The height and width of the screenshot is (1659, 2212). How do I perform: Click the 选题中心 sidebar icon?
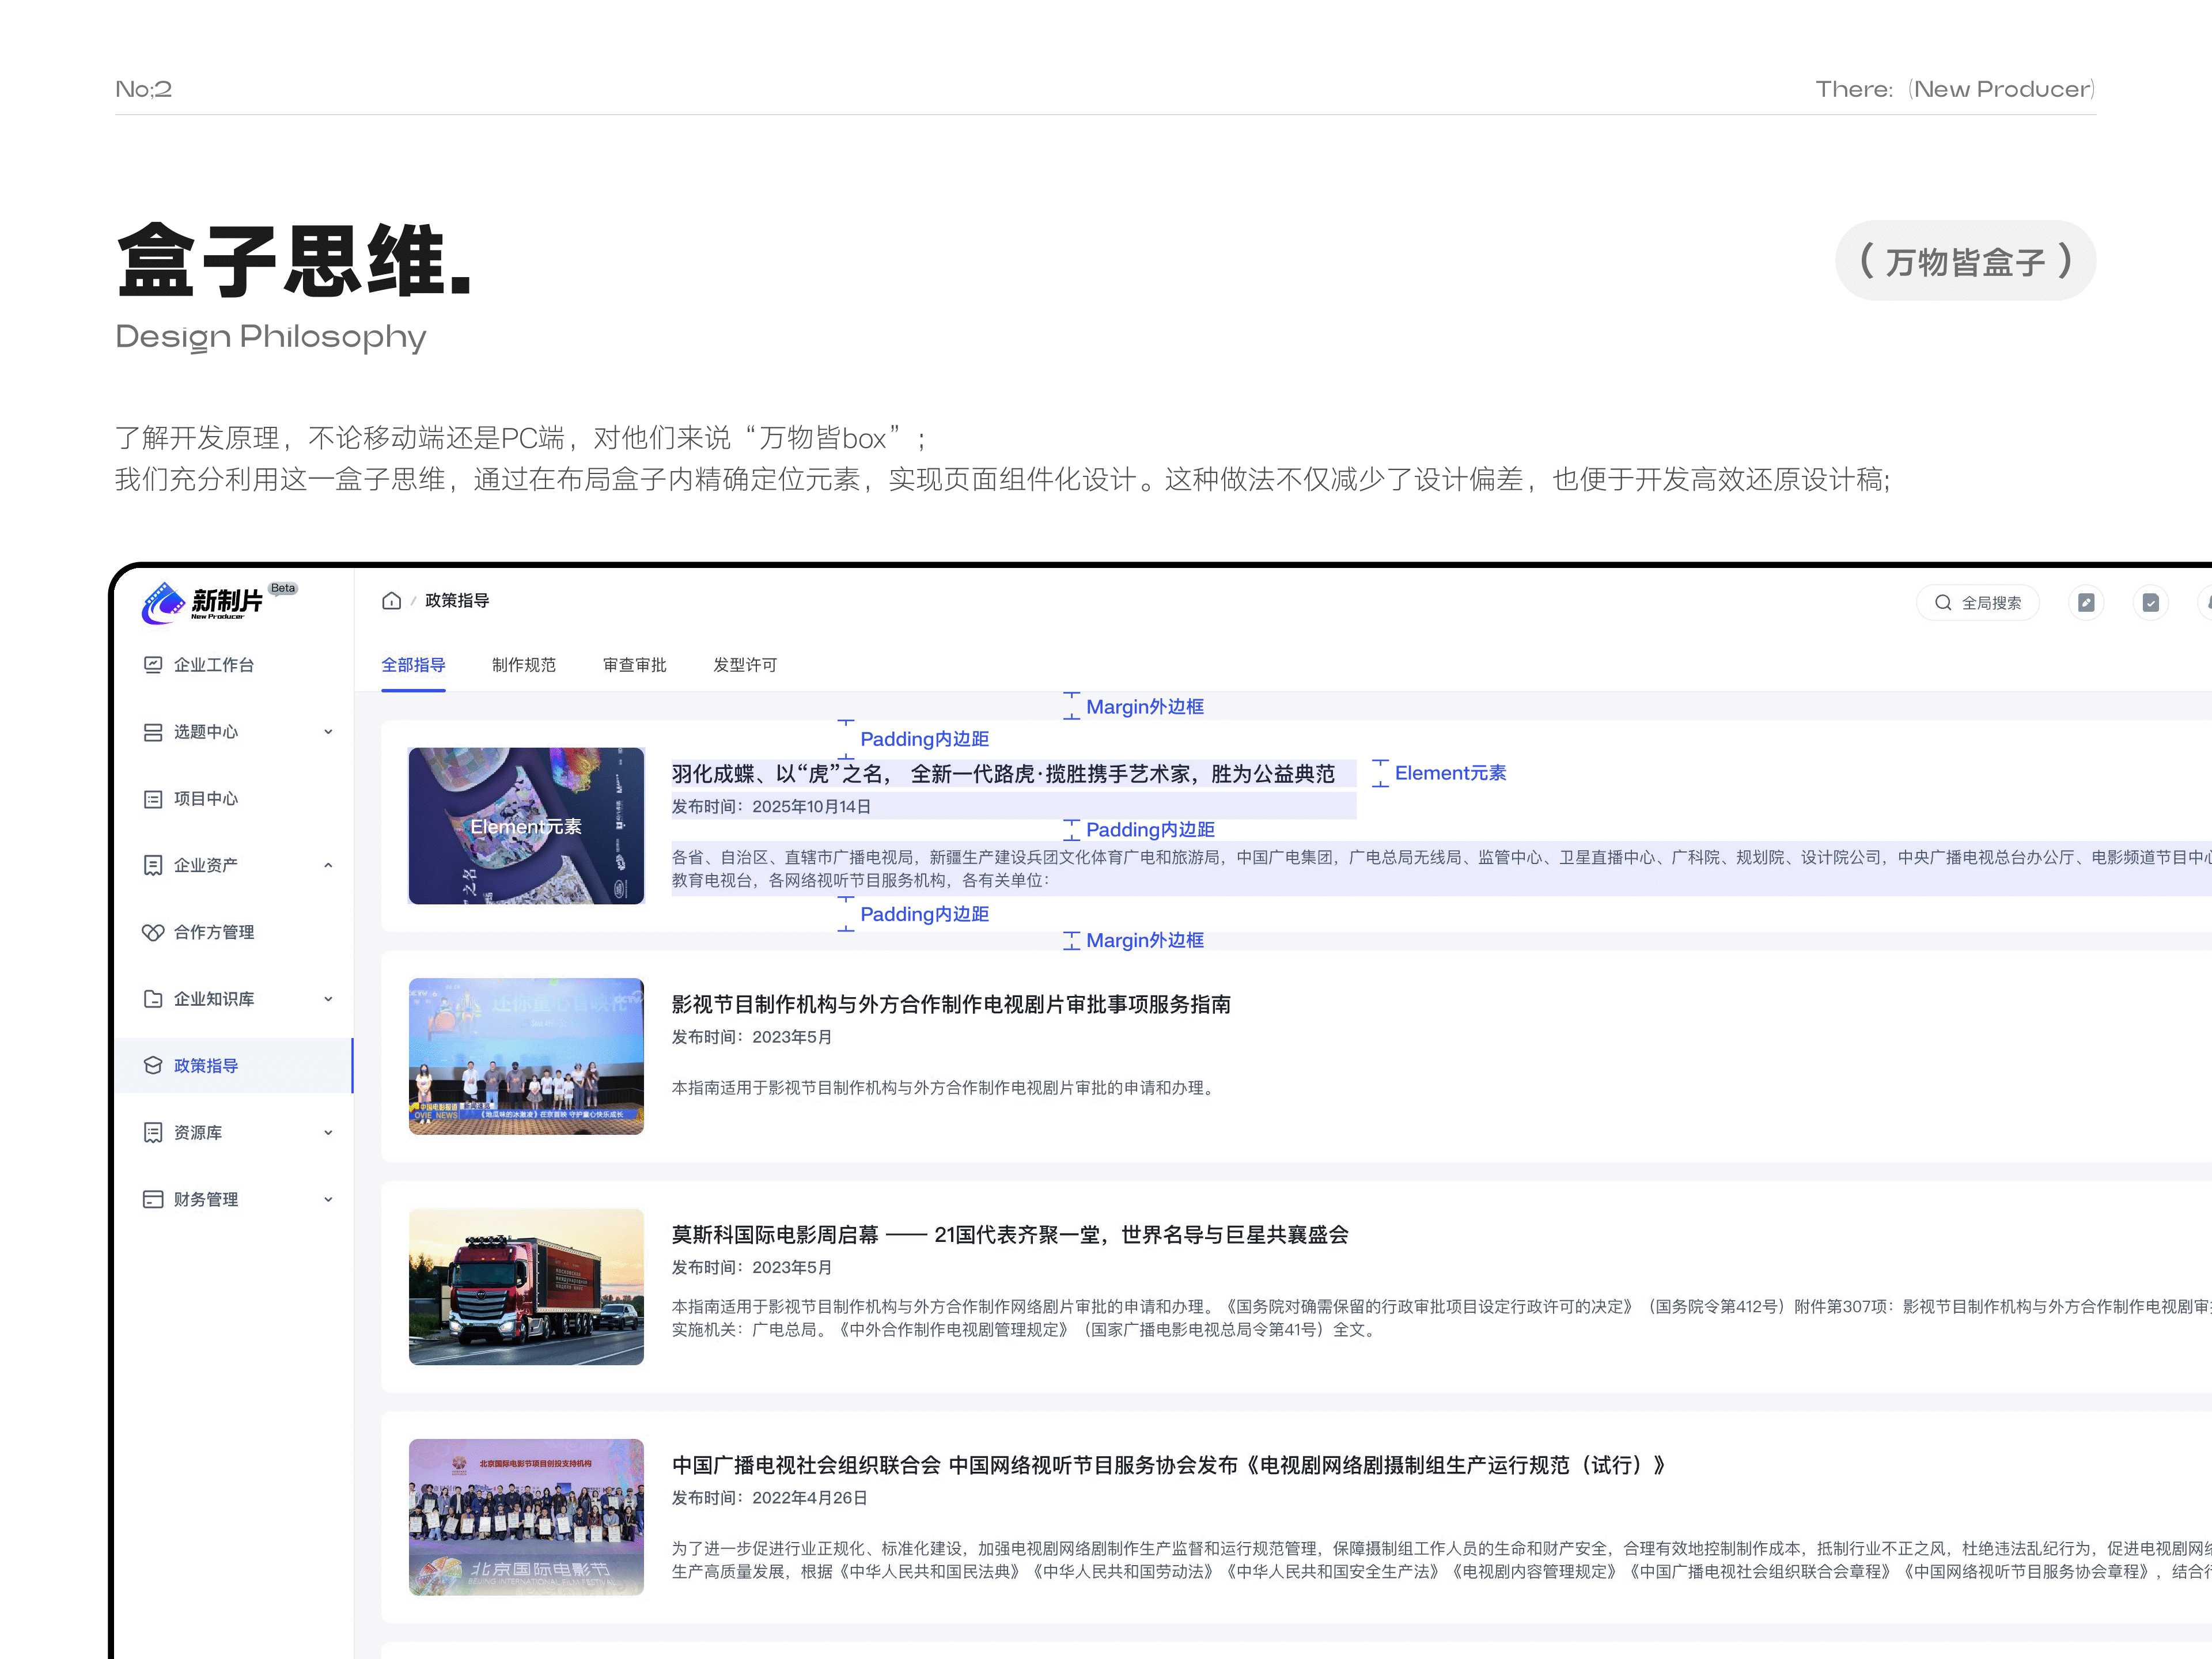pyautogui.click(x=153, y=732)
